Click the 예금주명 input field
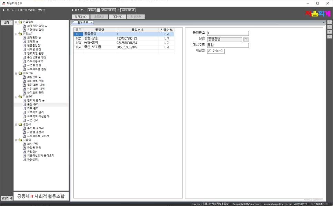333x206 pixels. 228,45
